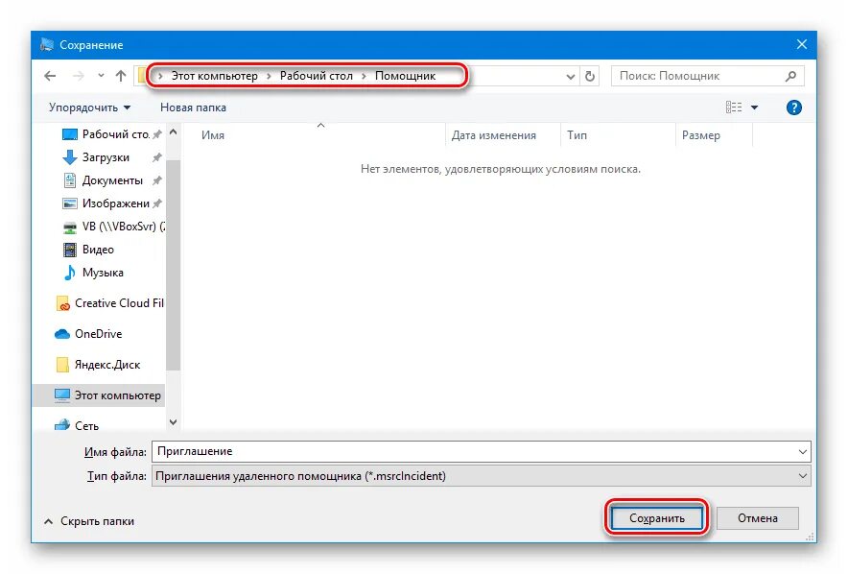Unpin 'Рабочий стол' via its pin icon

[156, 134]
